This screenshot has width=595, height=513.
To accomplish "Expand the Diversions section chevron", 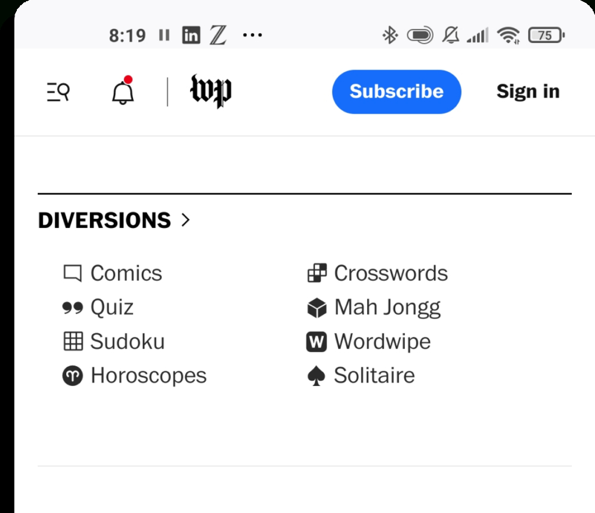I will [185, 220].
